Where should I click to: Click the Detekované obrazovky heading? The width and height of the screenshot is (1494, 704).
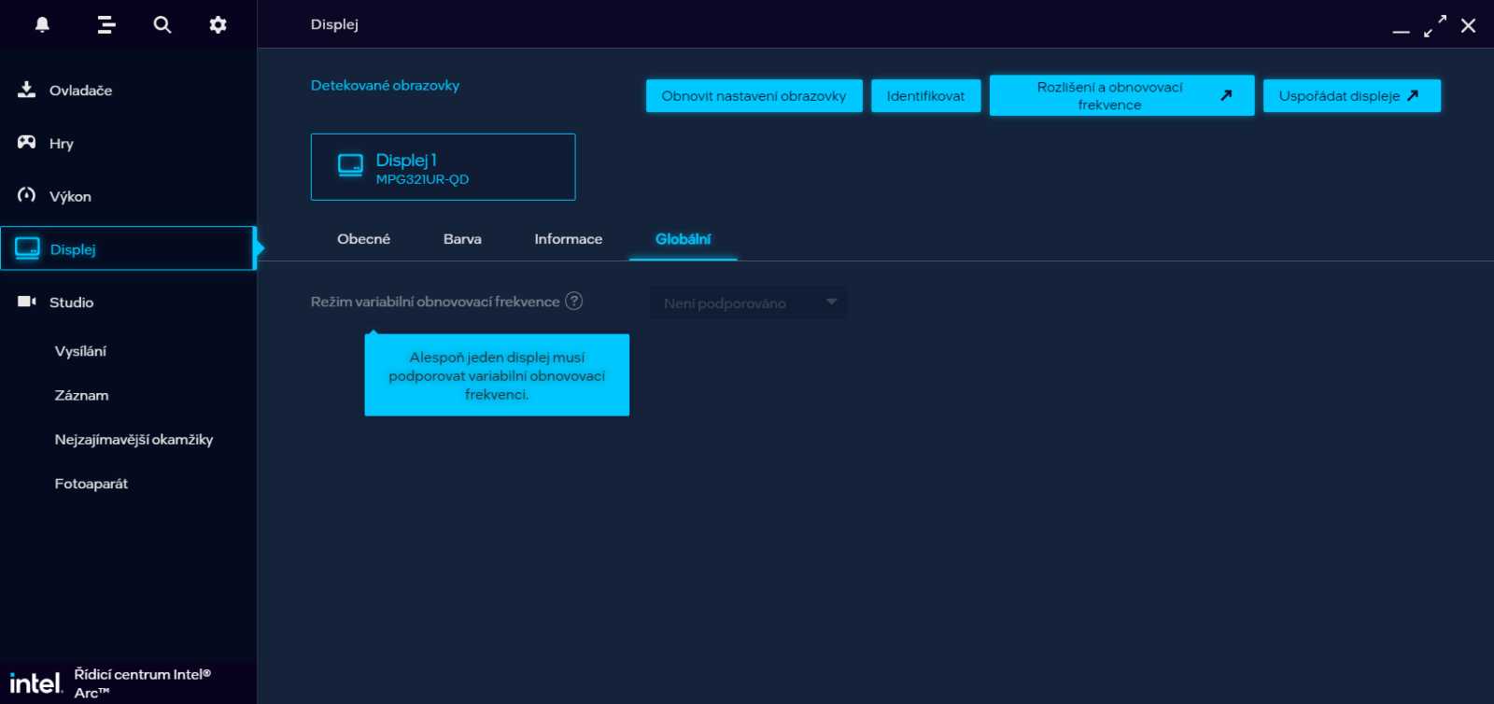pyautogui.click(x=385, y=85)
